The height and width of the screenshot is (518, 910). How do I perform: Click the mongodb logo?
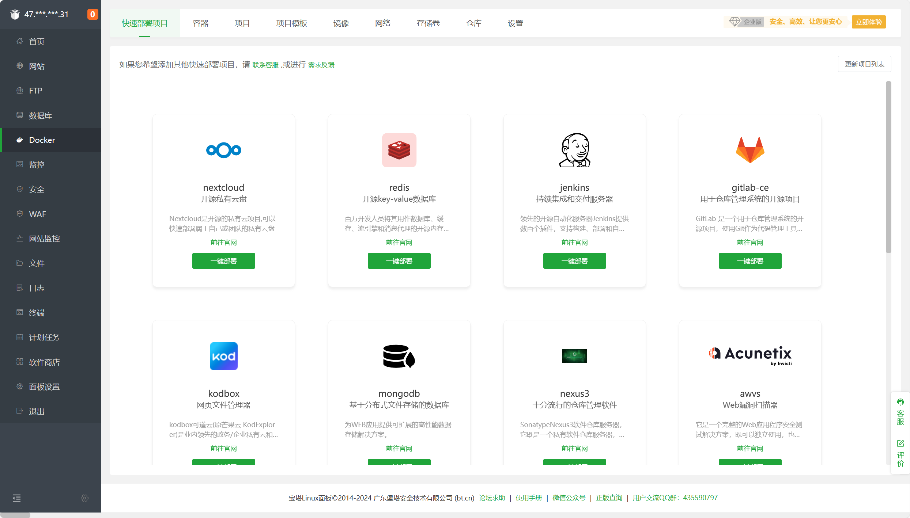tap(399, 356)
